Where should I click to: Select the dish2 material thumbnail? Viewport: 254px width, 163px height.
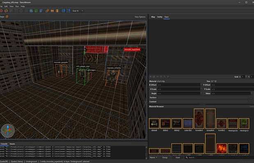click(x=176, y=123)
